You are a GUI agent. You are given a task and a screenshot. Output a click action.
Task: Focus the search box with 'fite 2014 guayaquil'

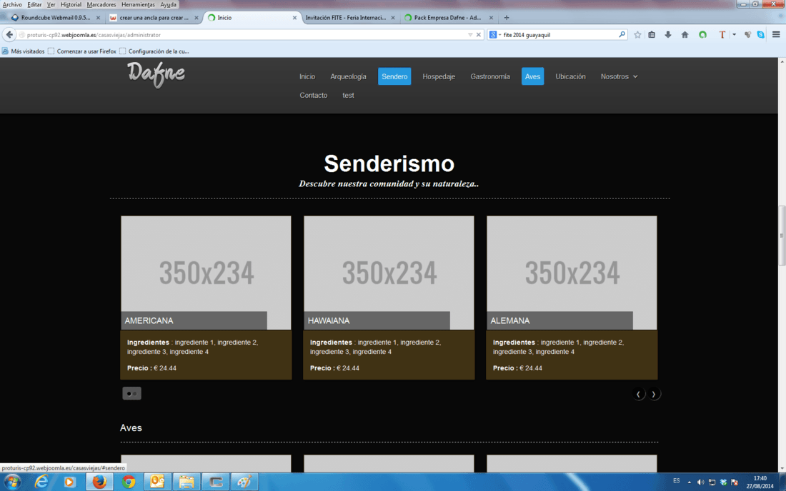pyautogui.click(x=559, y=34)
